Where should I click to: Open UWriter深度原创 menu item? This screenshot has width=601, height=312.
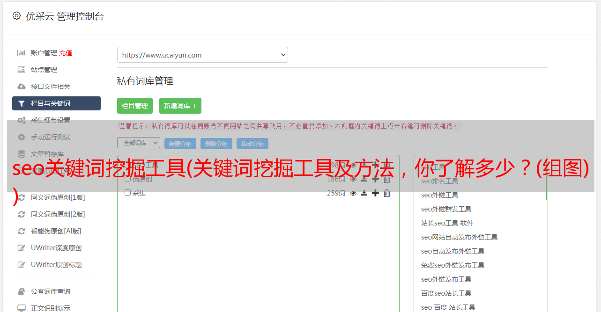click(x=56, y=248)
